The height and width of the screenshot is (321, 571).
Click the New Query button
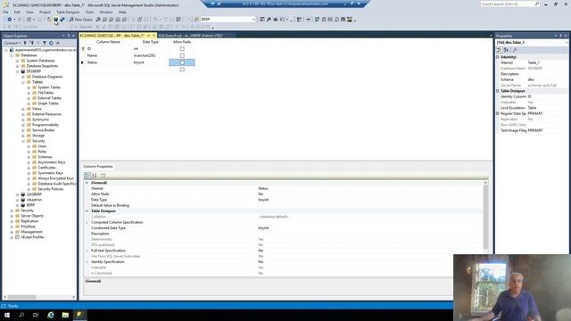(x=81, y=20)
